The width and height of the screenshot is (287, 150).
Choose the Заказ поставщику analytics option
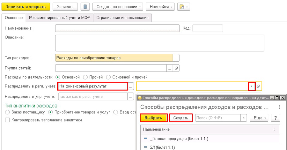pos(8,112)
